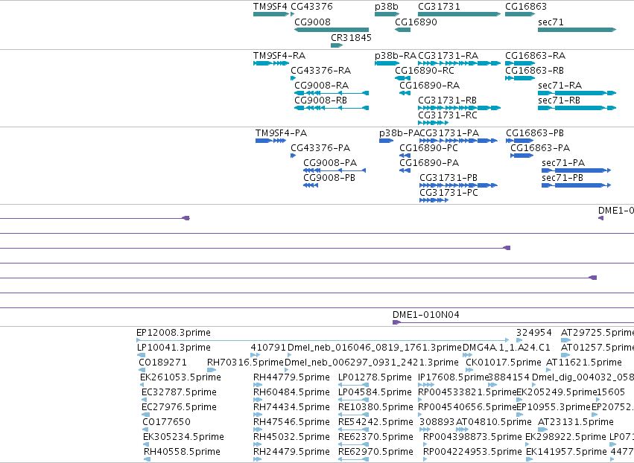Image resolution: width=634 pixels, height=463 pixels.
Task: Open the CG16890-PC protein label
Action: [x=428, y=148]
